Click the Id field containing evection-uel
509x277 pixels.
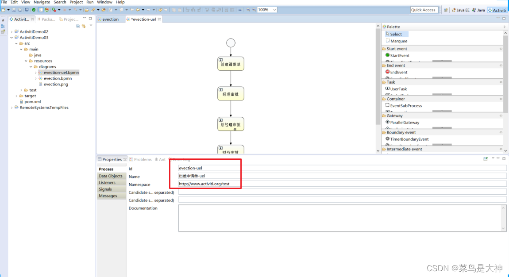[342, 168]
